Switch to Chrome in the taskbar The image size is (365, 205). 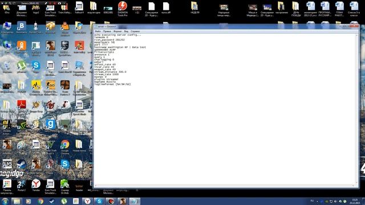40,201
